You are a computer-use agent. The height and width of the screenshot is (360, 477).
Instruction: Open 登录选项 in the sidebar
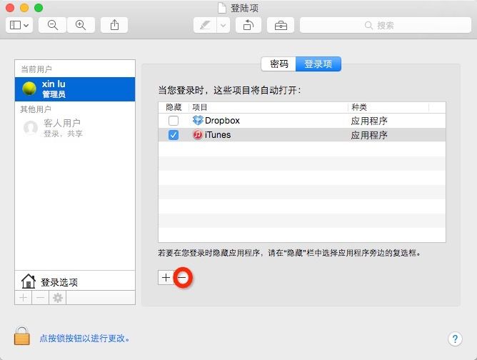click(x=59, y=281)
